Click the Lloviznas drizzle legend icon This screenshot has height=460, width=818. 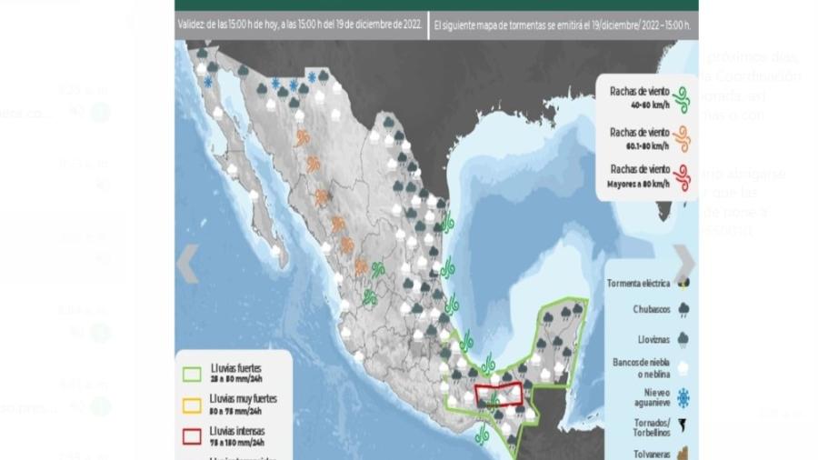[x=683, y=335]
